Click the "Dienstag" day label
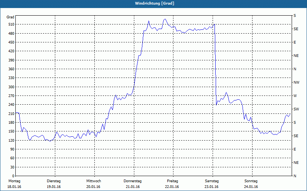The image size is (307, 191). (54, 181)
